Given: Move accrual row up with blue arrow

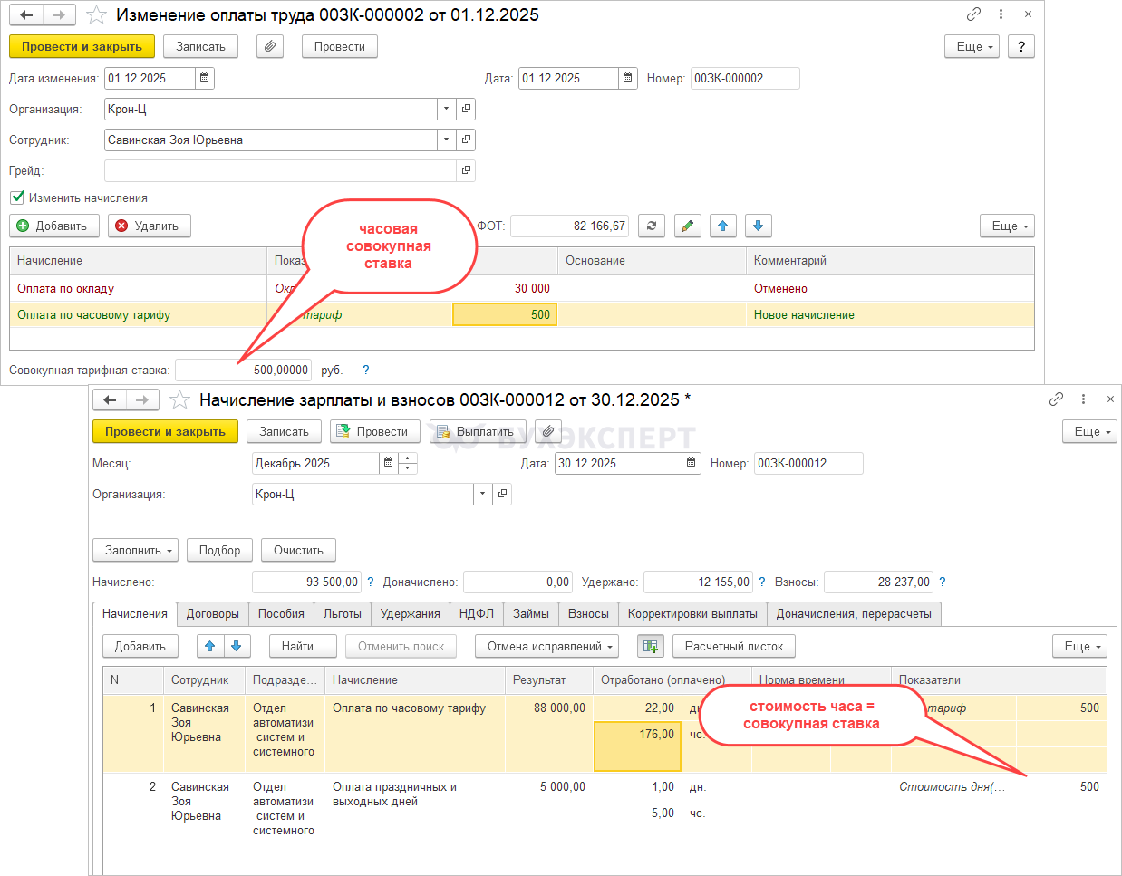Looking at the screenshot, I should tap(722, 226).
